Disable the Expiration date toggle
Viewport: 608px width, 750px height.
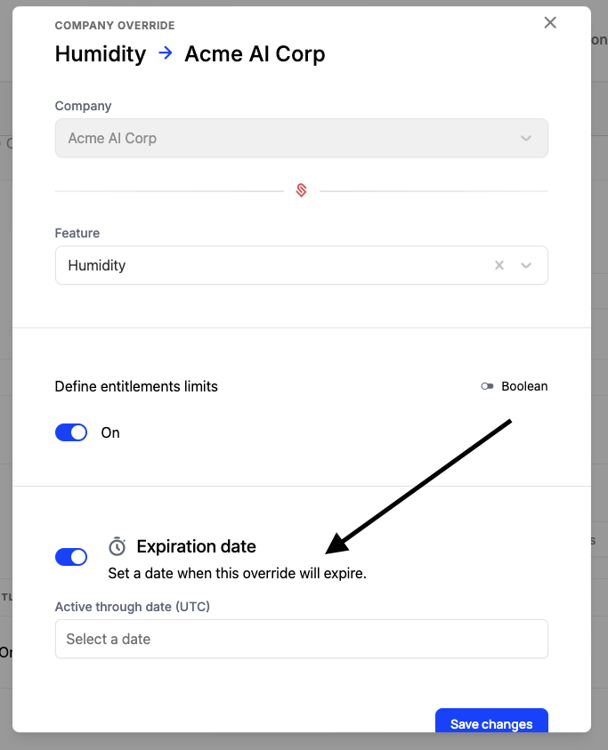pos(71,557)
